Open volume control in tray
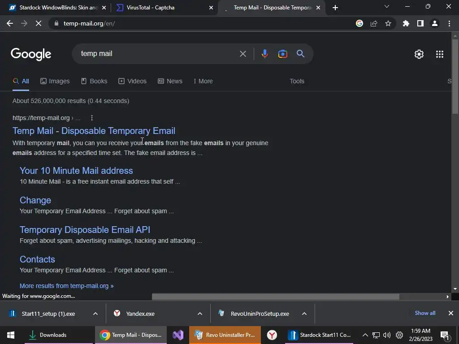459x344 pixels. [x=387, y=335]
